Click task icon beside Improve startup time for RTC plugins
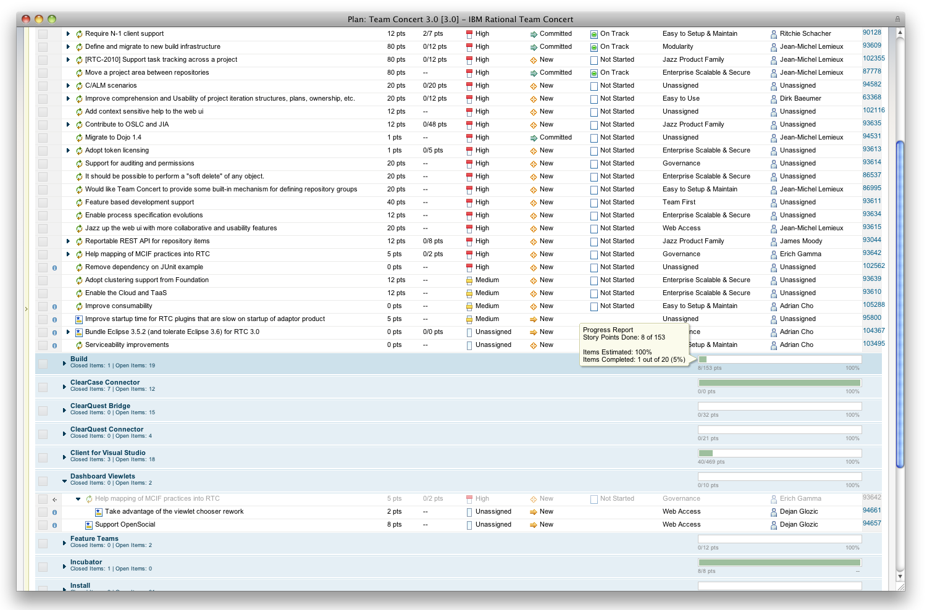This screenshot has height=610, width=927. tap(79, 319)
